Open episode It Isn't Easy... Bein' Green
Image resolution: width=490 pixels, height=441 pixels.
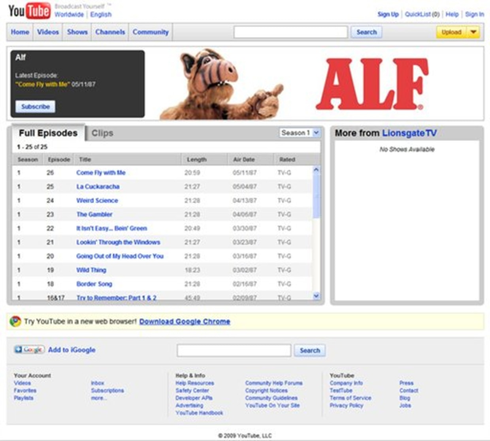coord(112,228)
